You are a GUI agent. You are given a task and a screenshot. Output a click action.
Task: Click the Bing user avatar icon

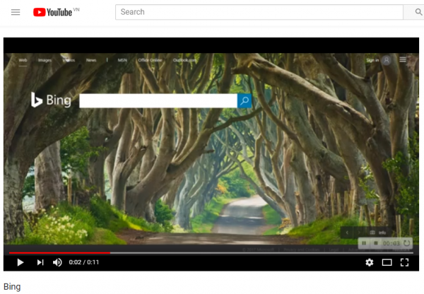[387, 60]
